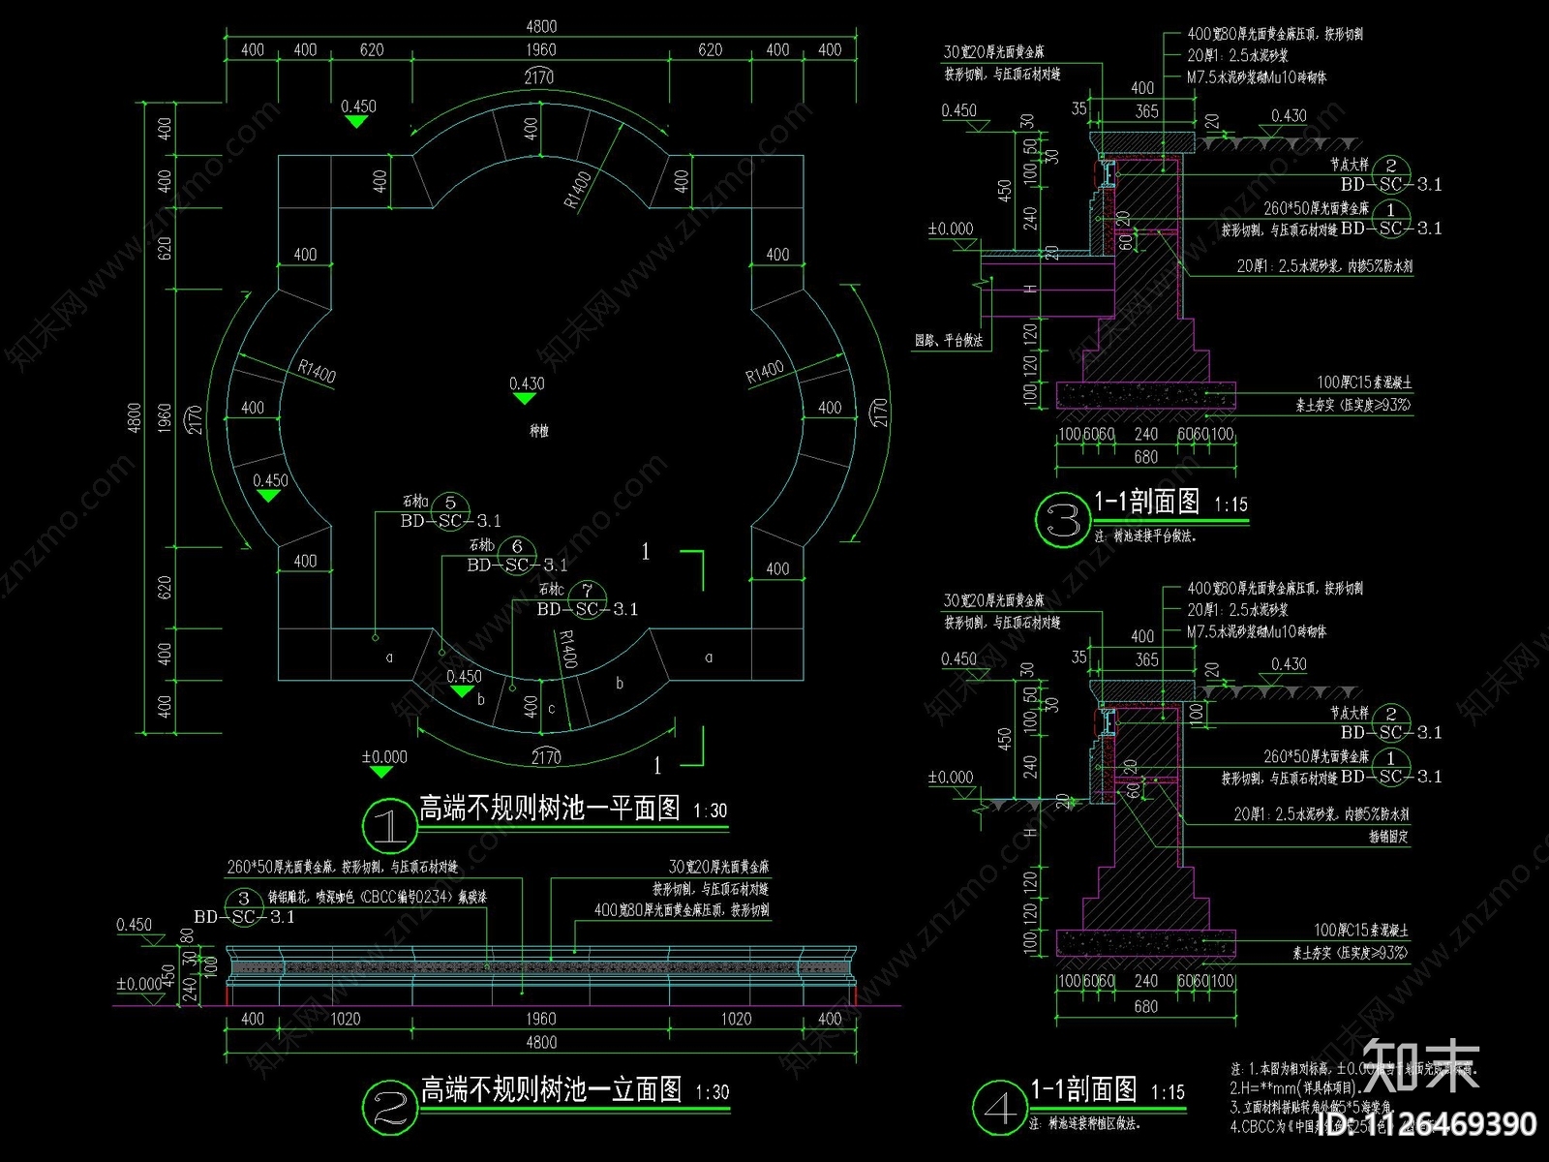Click the '插销固定' label
Image resolution: width=1549 pixels, height=1162 pixels.
coord(1388,837)
